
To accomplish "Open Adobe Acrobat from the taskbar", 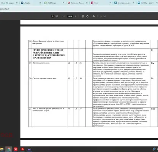I will [22, 149].
